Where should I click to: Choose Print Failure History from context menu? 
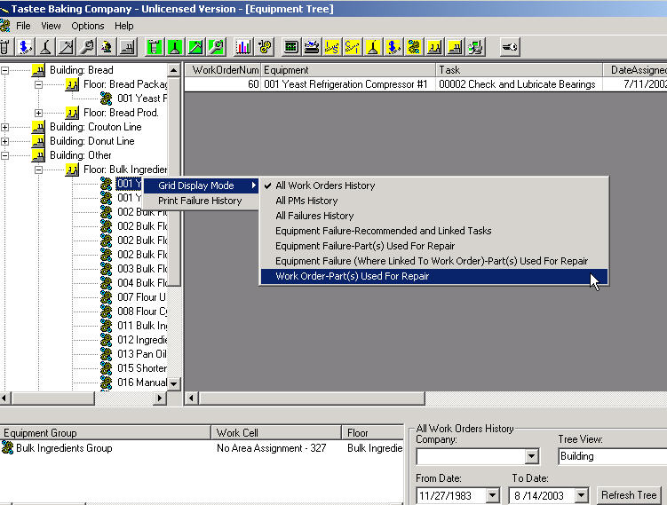(x=200, y=201)
